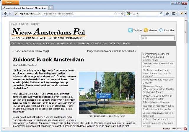
Task: Click the Amsterdam Zuidoost sign photo
Action: click(107, 93)
